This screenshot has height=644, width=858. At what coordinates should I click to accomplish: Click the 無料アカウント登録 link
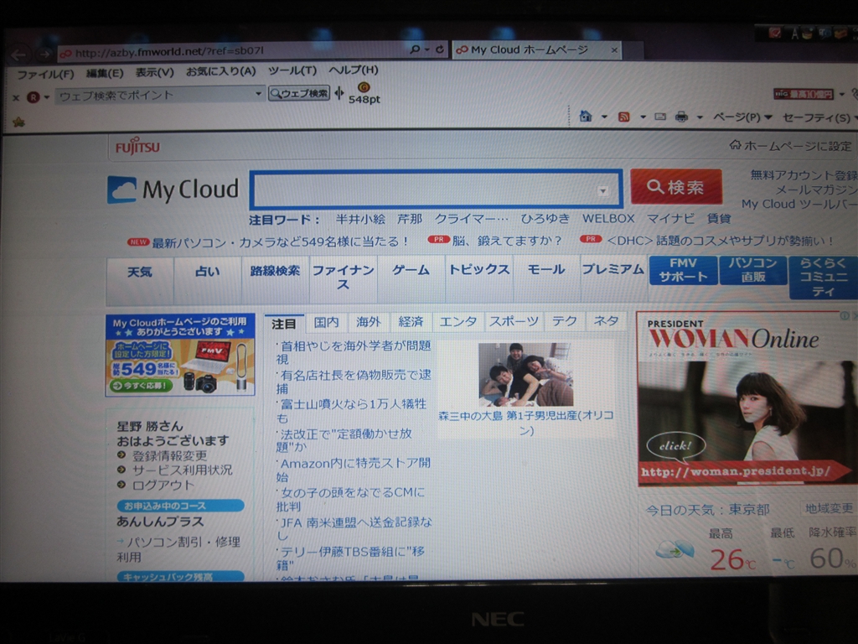tap(804, 175)
